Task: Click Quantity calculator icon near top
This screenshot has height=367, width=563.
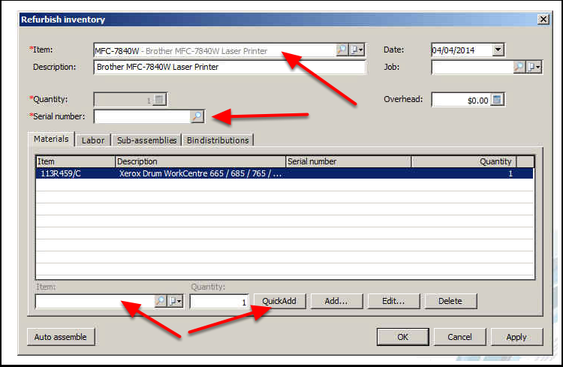Action: click(x=159, y=100)
